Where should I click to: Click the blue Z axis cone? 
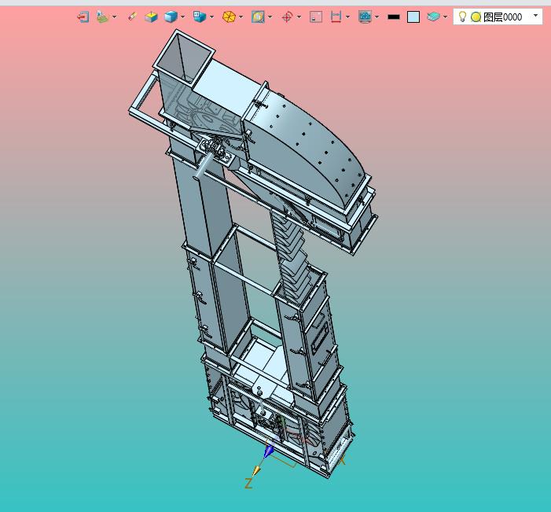click(269, 451)
